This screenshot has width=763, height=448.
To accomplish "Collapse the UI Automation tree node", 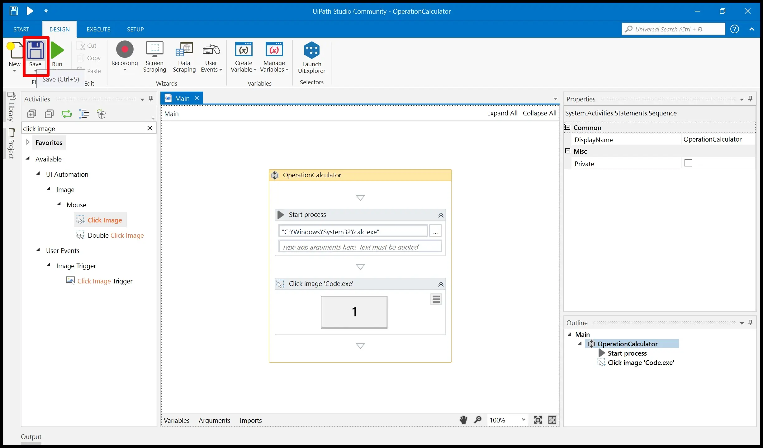I will [x=38, y=174].
